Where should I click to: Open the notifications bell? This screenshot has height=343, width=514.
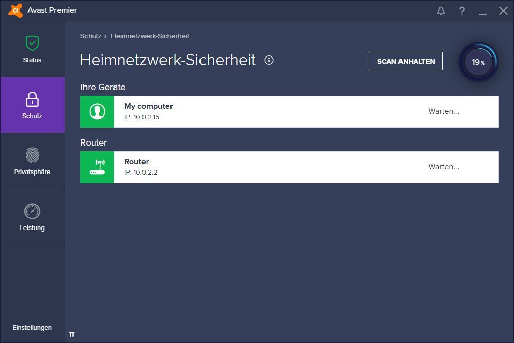[441, 11]
